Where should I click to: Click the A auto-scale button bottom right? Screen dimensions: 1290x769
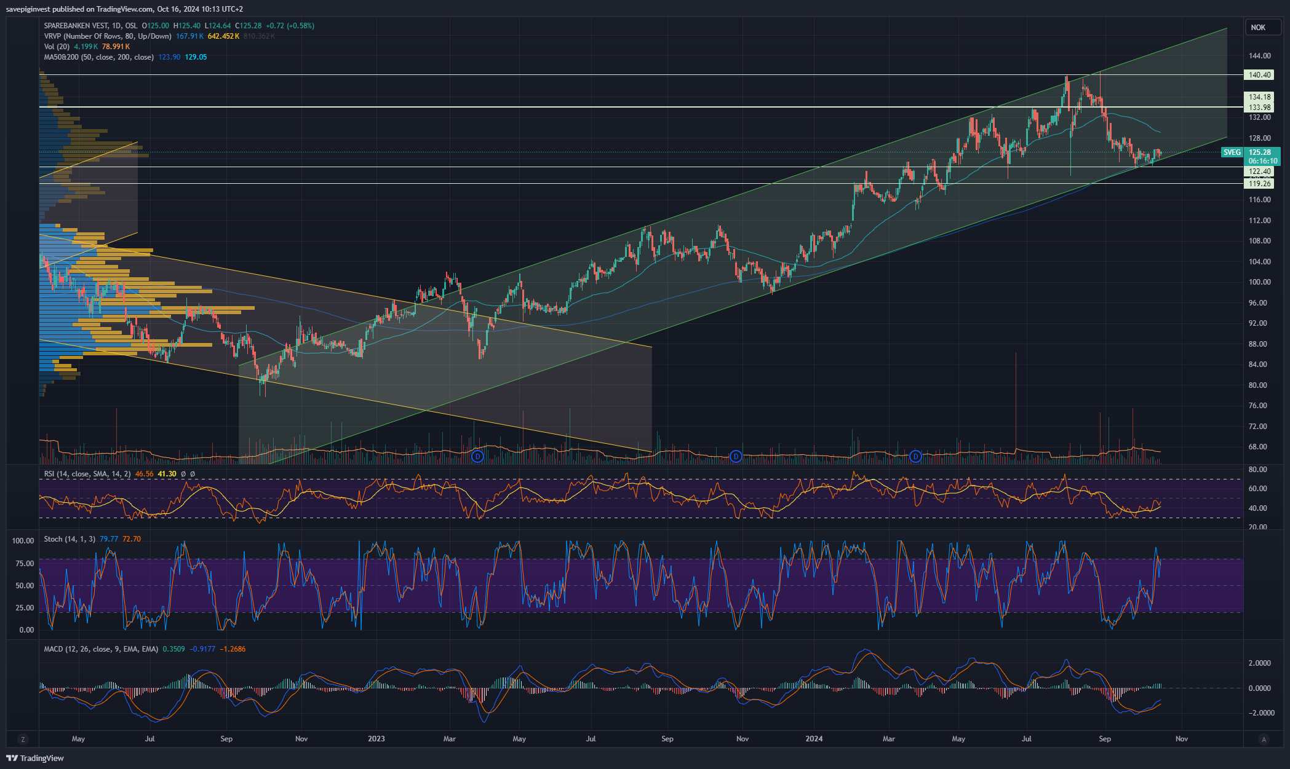1264,739
